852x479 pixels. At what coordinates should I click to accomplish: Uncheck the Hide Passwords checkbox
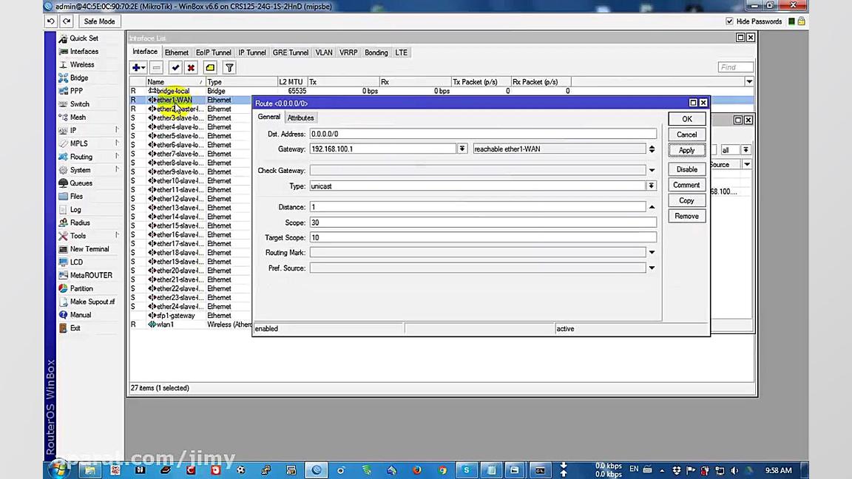(x=730, y=21)
